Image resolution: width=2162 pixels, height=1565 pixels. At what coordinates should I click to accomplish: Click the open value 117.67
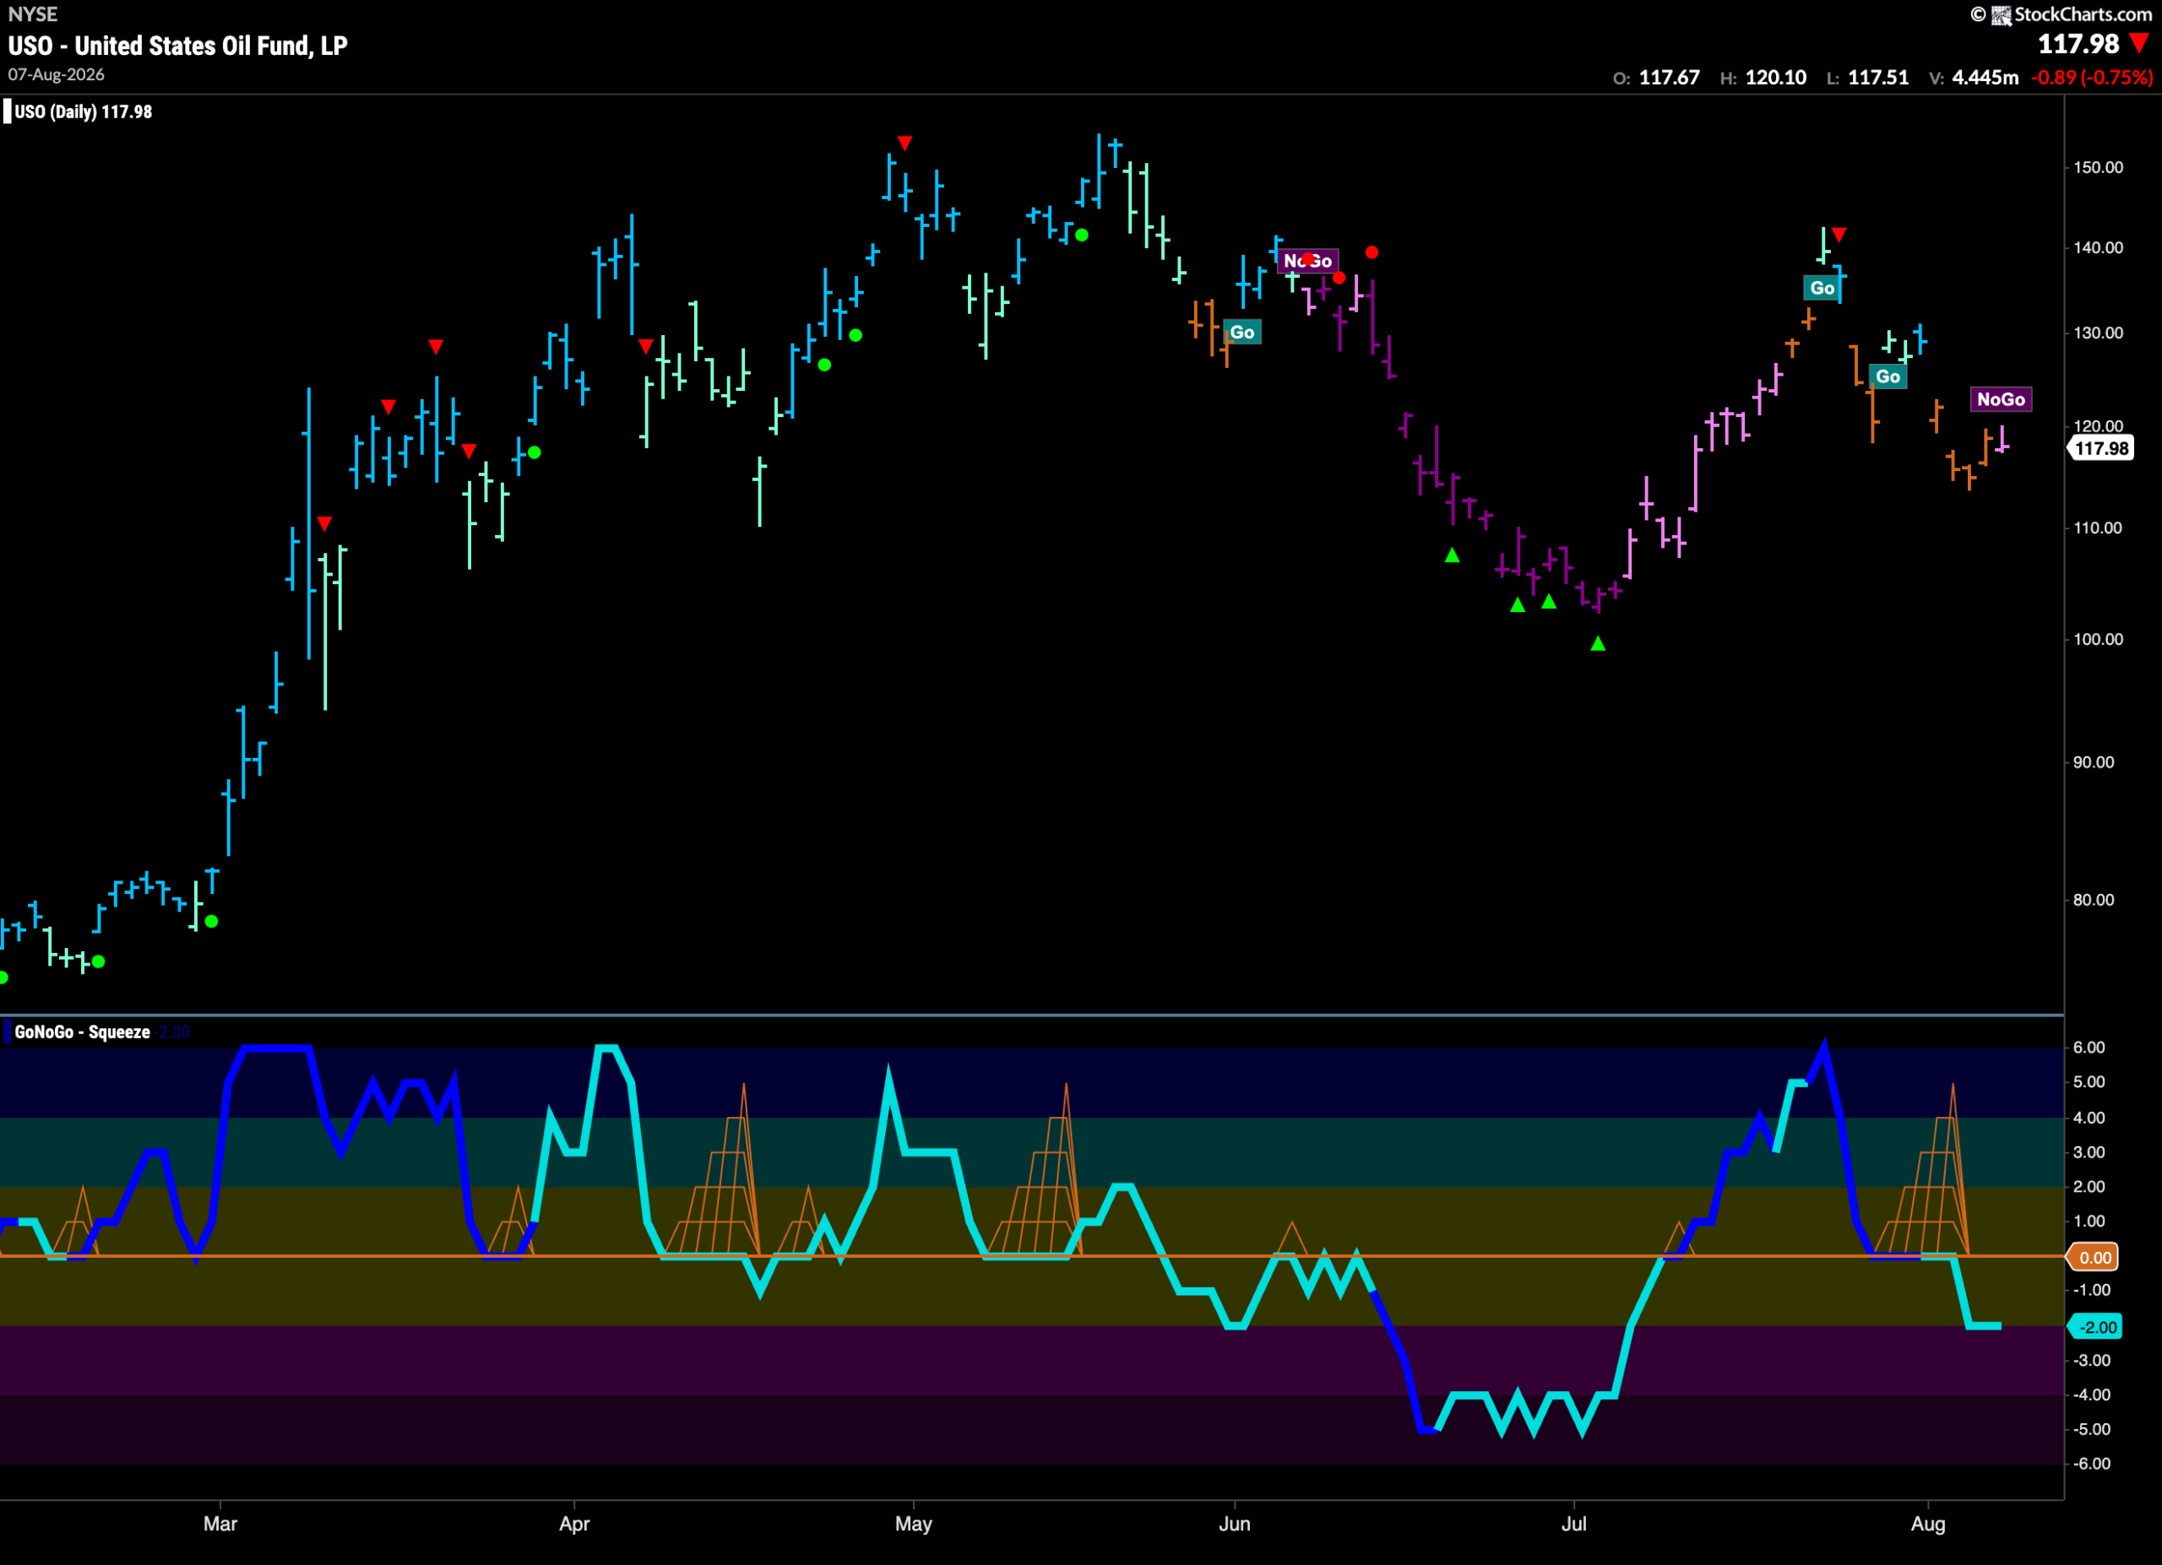pyautogui.click(x=1669, y=79)
